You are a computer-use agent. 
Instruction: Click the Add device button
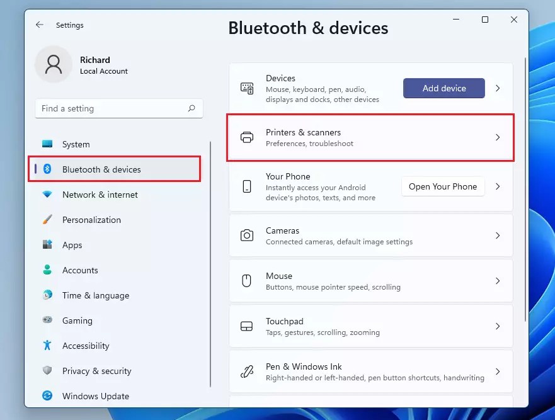443,88
